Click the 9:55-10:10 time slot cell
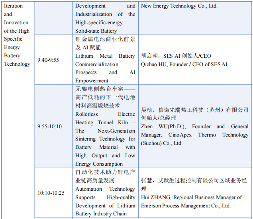This screenshot has width=253, height=219. [49, 127]
